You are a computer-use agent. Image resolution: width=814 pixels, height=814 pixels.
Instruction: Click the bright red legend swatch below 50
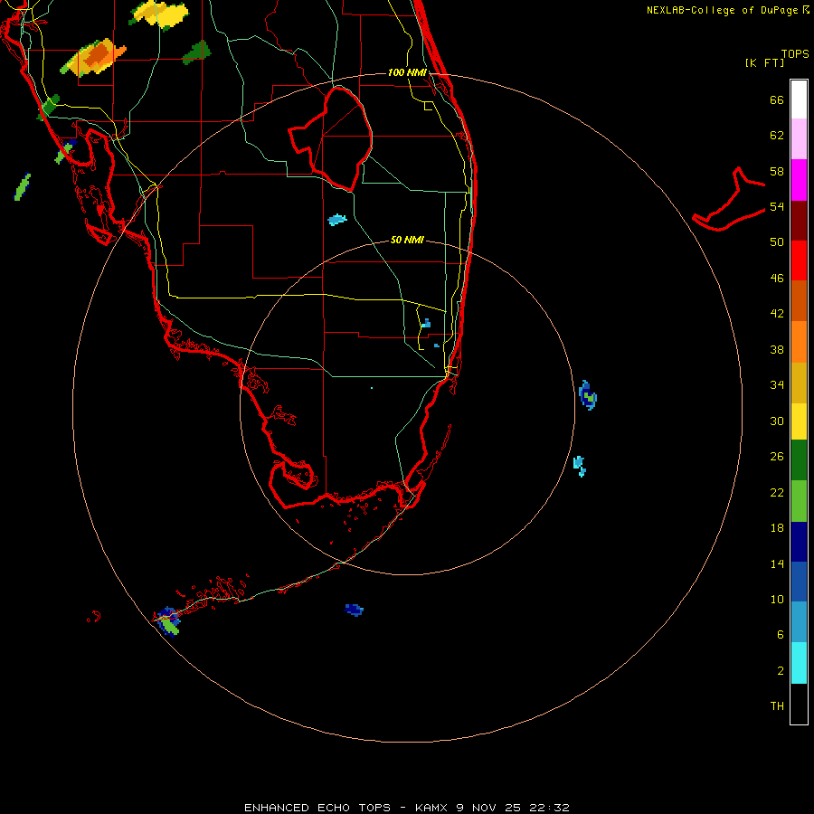coord(799,260)
